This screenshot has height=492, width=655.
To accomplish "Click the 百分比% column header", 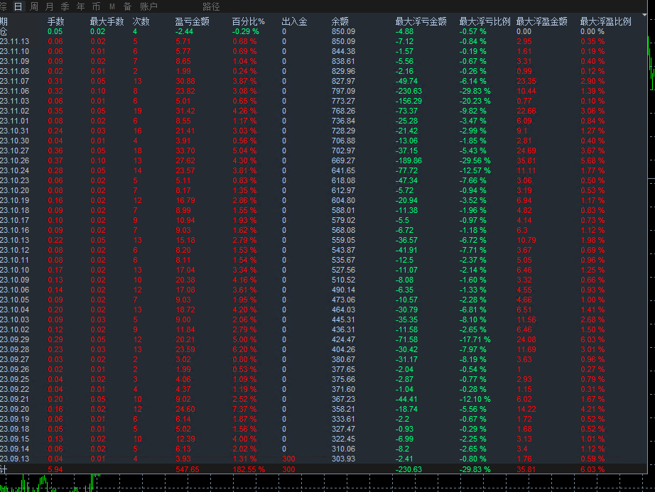I will pyautogui.click(x=249, y=21).
